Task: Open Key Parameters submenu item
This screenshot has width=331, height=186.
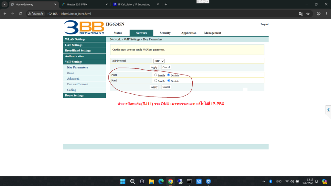Action: pyautogui.click(x=78, y=67)
